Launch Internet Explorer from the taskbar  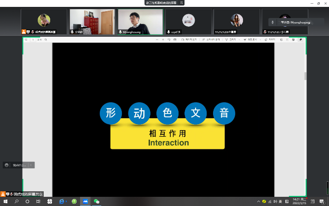tap(62, 201)
